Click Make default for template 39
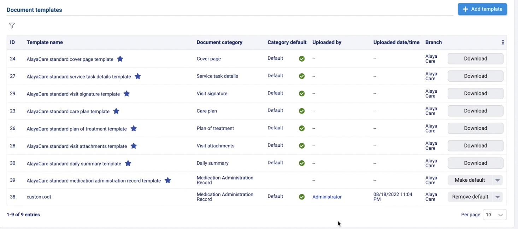The width and height of the screenshot is (518, 229). pos(470,180)
